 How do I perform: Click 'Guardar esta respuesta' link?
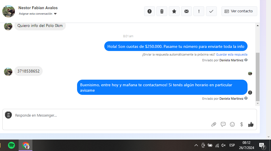pyautogui.click(x=231, y=54)
